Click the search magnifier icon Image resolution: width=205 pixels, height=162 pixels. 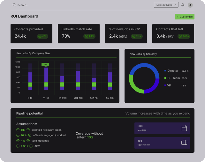click(14, 5)
